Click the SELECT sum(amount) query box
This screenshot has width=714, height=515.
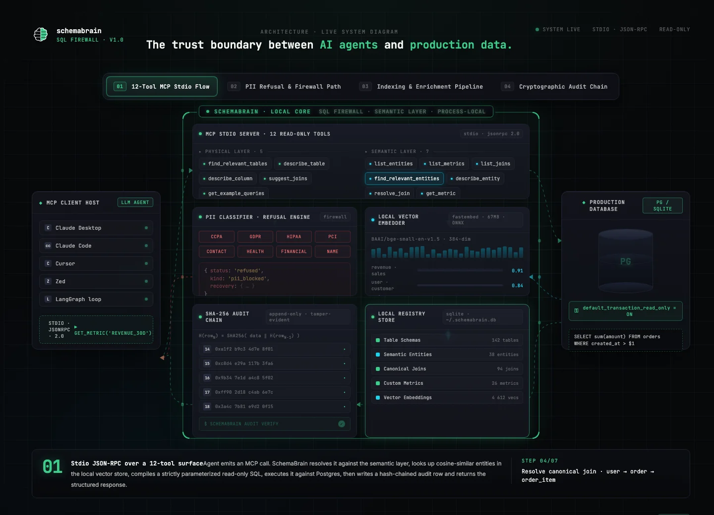(x=626, y=340)
